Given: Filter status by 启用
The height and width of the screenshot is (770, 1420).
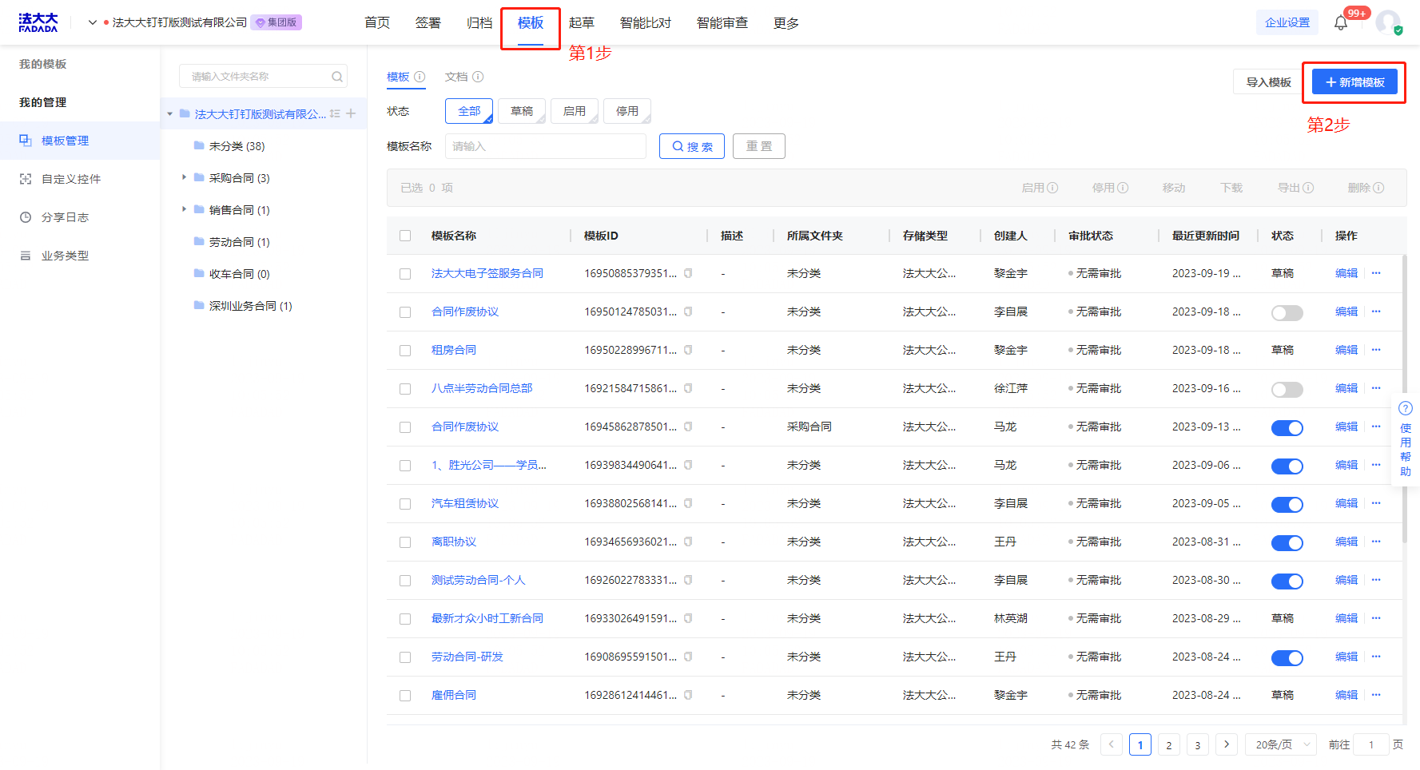Looking at the screenshot, I should [575, 111].
